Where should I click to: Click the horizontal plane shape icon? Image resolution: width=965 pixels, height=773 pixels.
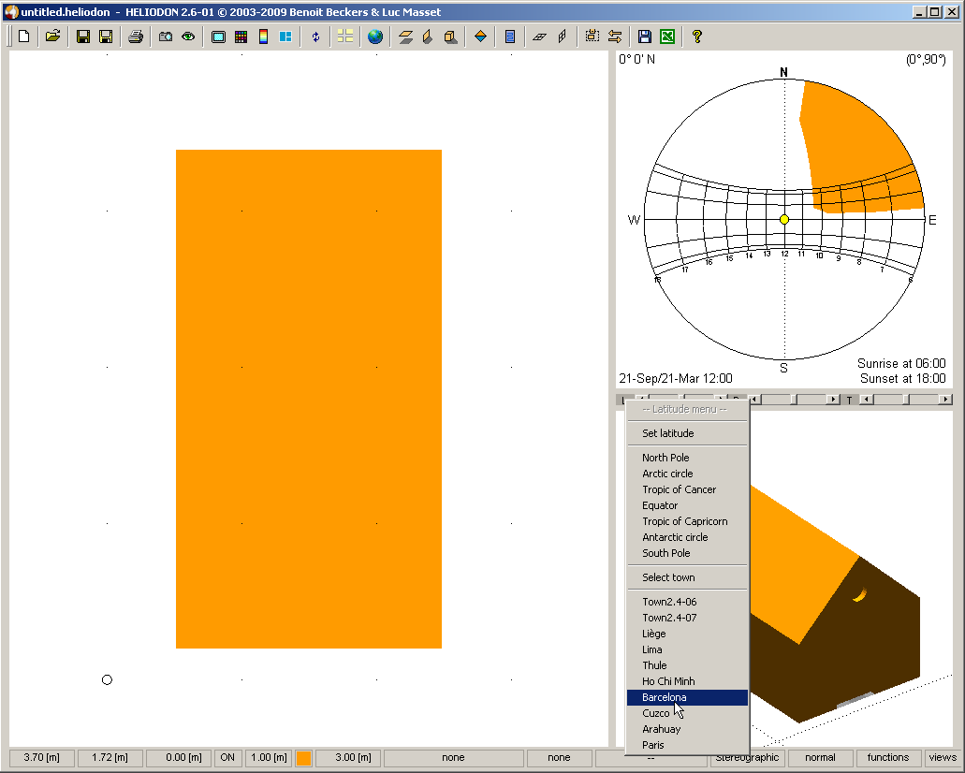click(x=405, y=36)
